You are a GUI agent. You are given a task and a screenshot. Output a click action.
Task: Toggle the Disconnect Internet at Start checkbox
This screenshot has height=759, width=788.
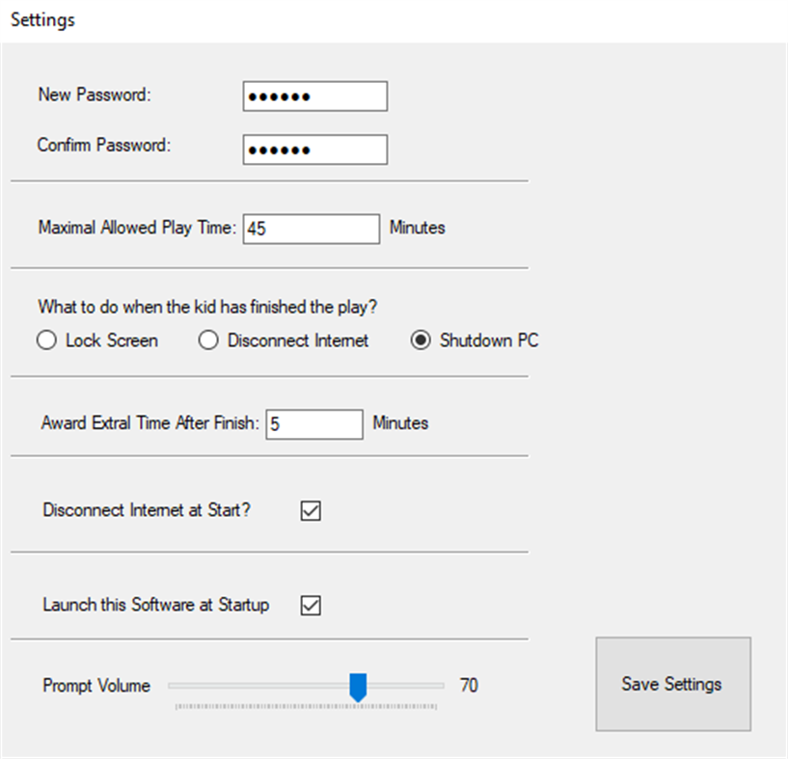tap(311, 510)
